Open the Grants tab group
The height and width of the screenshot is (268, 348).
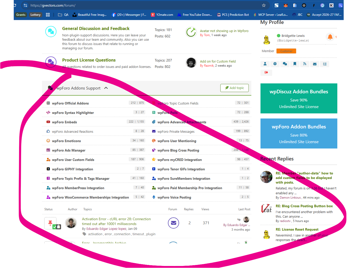click(x=21, y=15)
